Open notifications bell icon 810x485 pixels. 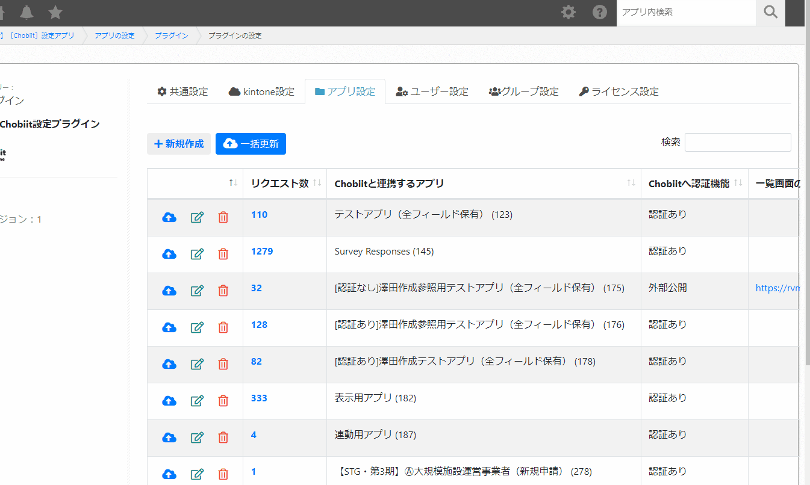click(26, 12)
